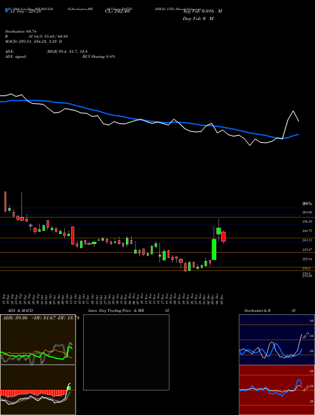Screen dimensions: 315x415
Task: Click the 'Day Vol: 0 M' label
Action: click(198, 19)
